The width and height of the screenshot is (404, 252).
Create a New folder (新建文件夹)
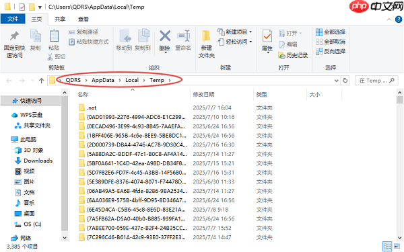tap(207, 44)
